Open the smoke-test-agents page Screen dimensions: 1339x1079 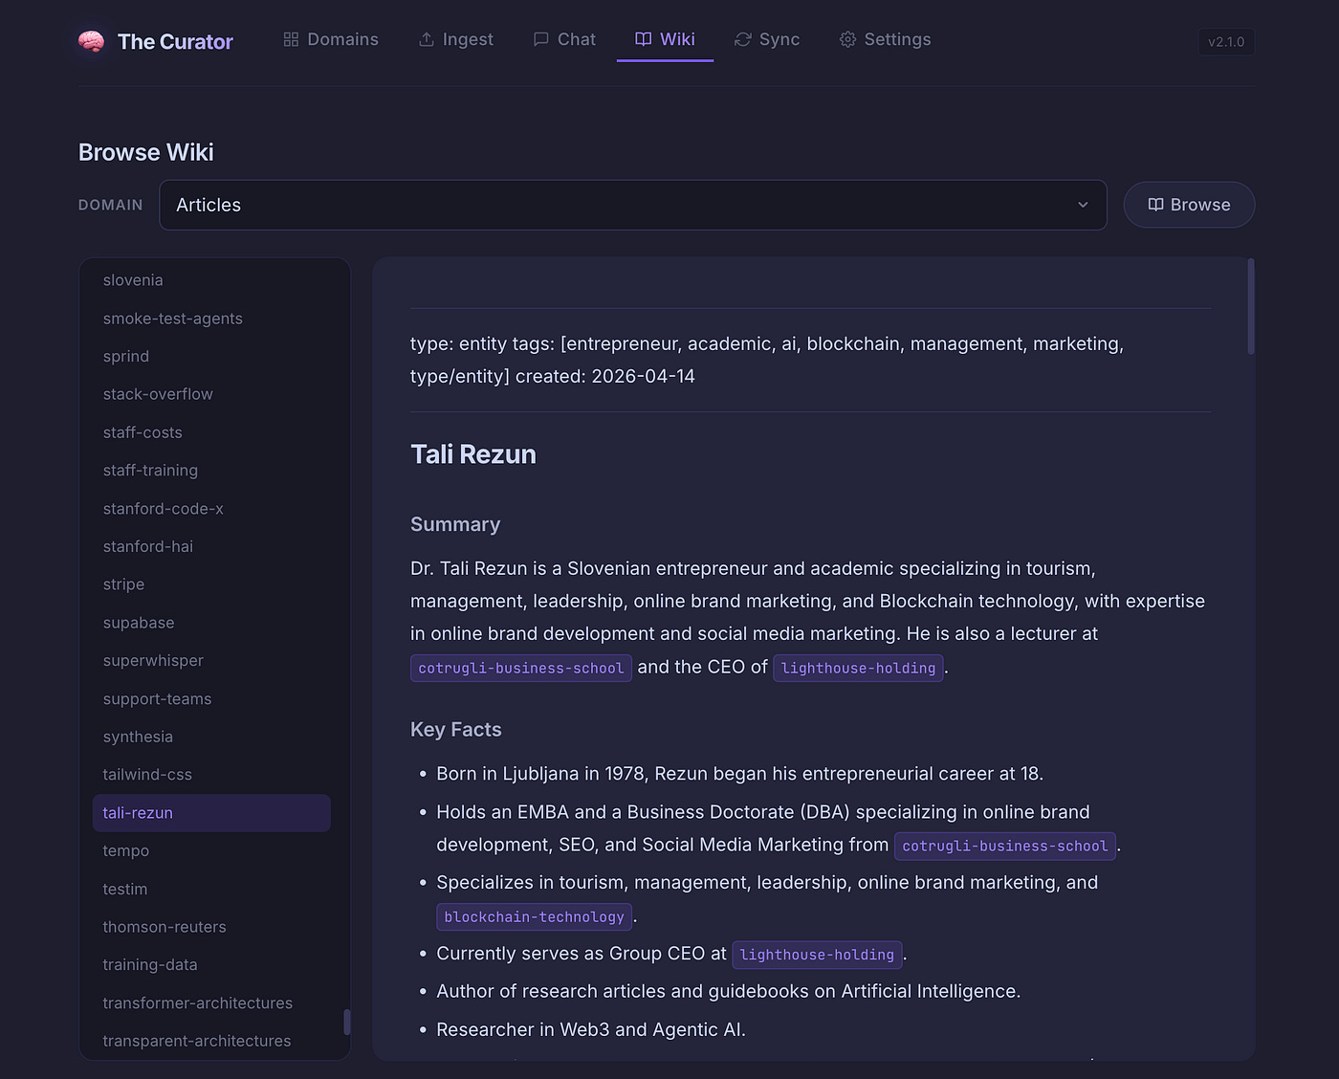pos(211,319)
